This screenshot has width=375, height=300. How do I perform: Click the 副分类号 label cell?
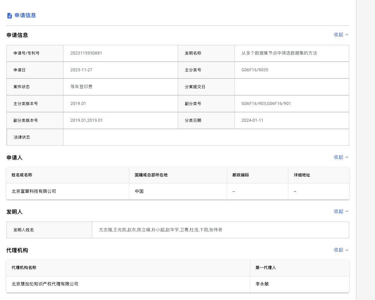tap(207, 103)
